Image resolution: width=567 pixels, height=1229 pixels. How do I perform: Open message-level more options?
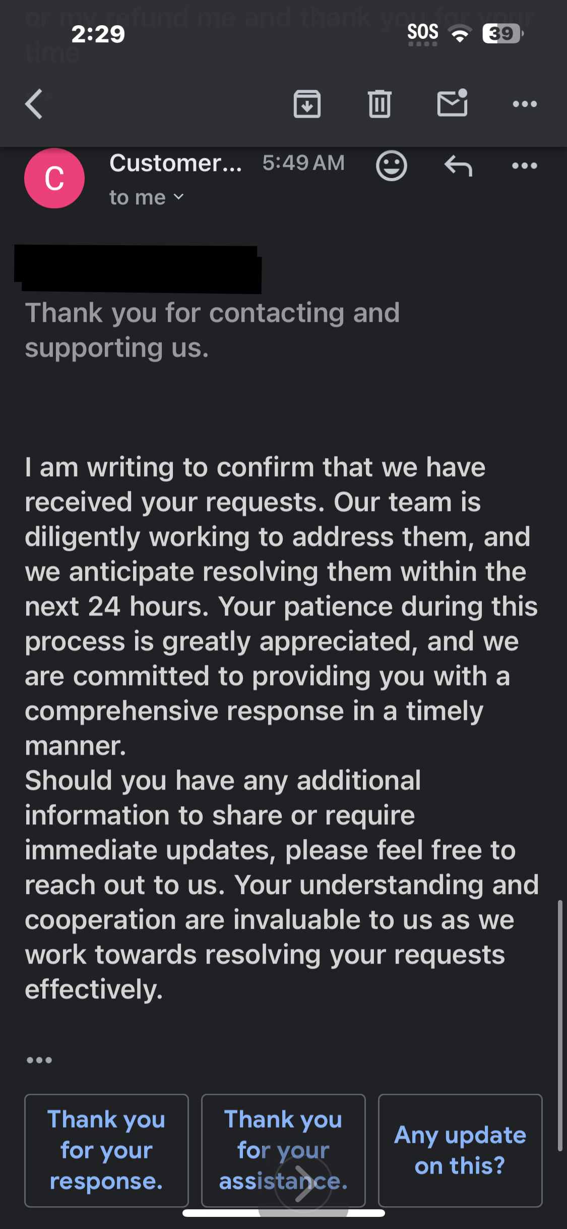[x=525, y=165]
